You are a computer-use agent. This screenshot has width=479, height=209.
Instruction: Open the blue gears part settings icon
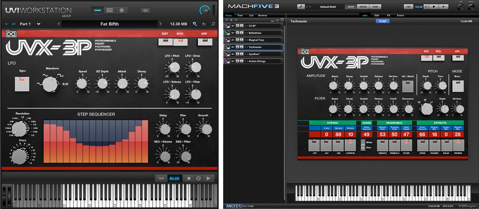click(x=195, y=24)
